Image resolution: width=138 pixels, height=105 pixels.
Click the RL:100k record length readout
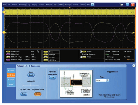coord(127,57)
